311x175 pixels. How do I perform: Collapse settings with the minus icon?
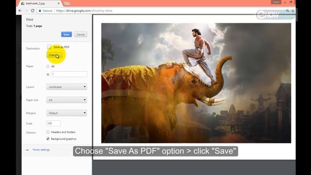pos(27,150)
